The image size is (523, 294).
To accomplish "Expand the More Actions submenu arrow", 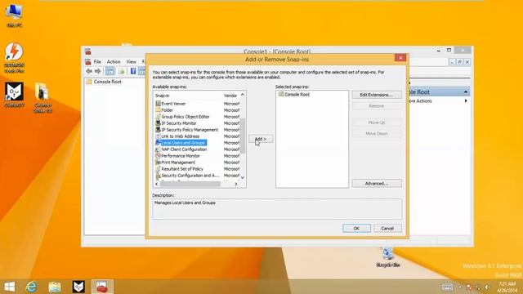I will [x=466, y=100].
